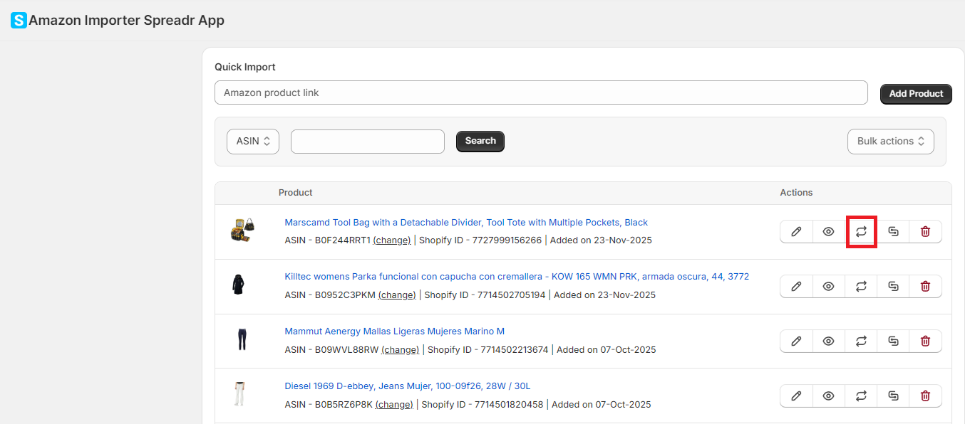Edit the Mammut Aenergy Mallas product
Screen dimensions: 965x424
tap(797, 341)
